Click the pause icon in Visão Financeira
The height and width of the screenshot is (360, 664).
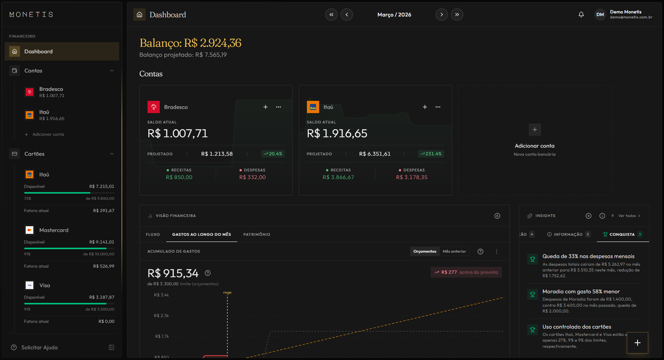coord(497,216)
